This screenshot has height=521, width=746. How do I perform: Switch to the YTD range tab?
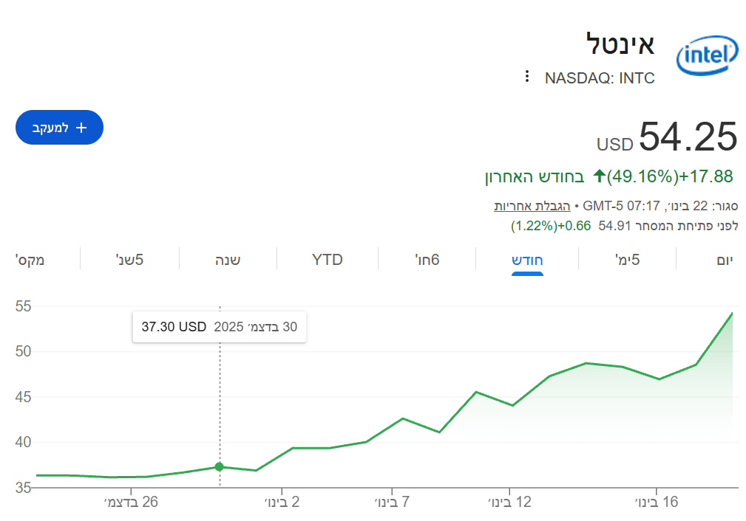328,259
